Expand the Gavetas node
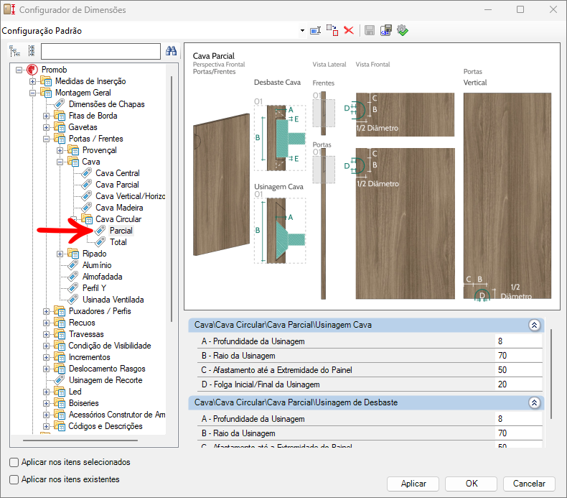 tap(46, 127)
